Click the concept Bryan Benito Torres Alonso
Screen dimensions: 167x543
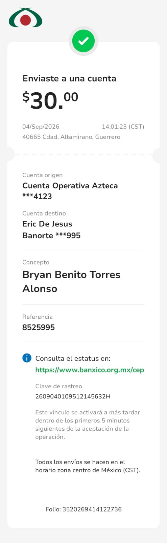click(x=71, y=282)
